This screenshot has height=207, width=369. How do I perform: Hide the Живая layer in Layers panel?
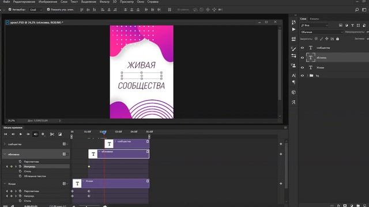pos(302,68)
